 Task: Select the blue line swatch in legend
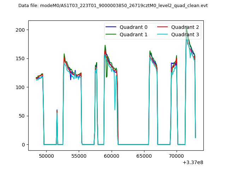[112, 27]
